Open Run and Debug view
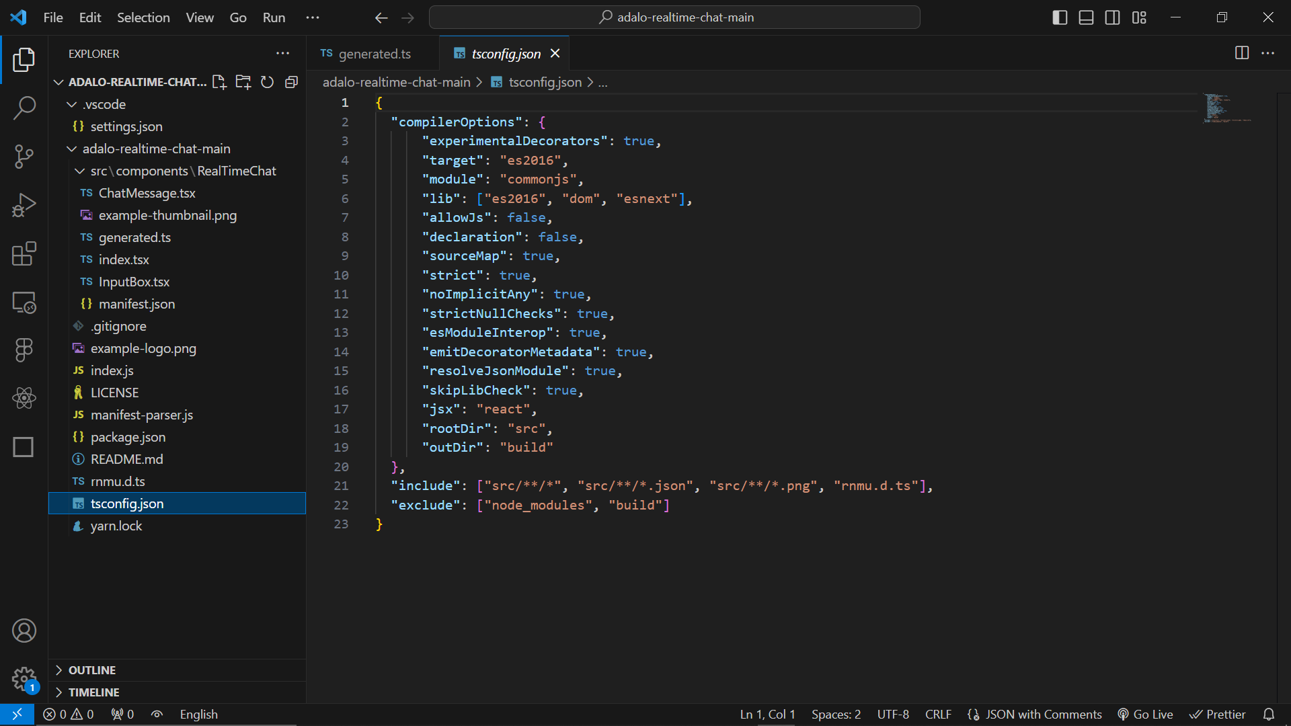Viewport: 1291px width, 726px height. 24,205
